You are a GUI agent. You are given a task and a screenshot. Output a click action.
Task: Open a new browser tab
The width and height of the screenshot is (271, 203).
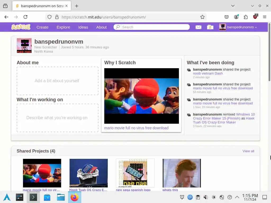pos(76,6)
